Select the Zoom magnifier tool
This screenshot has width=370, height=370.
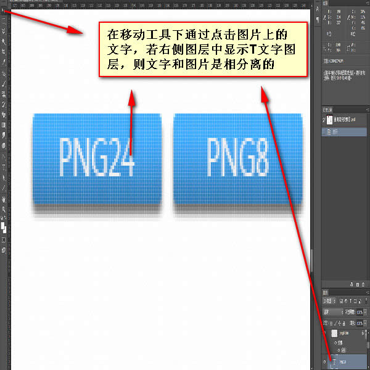click(4, 209)
